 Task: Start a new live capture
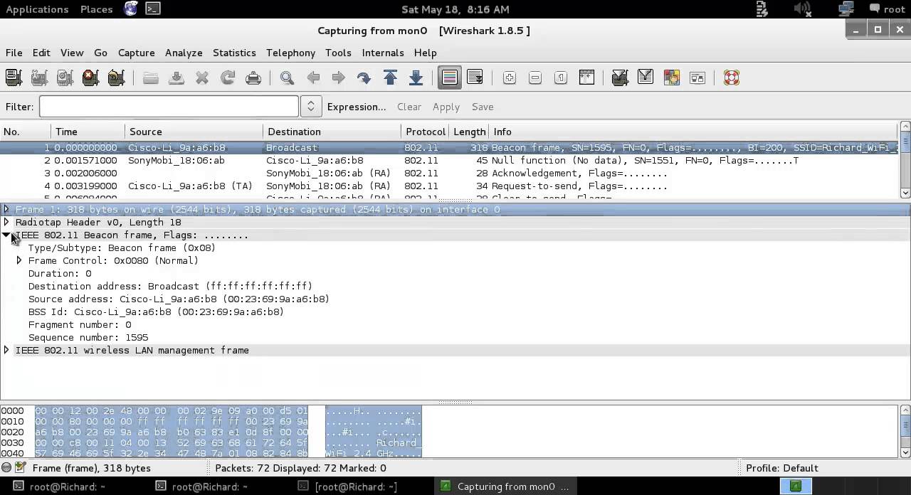click(65, 78)
